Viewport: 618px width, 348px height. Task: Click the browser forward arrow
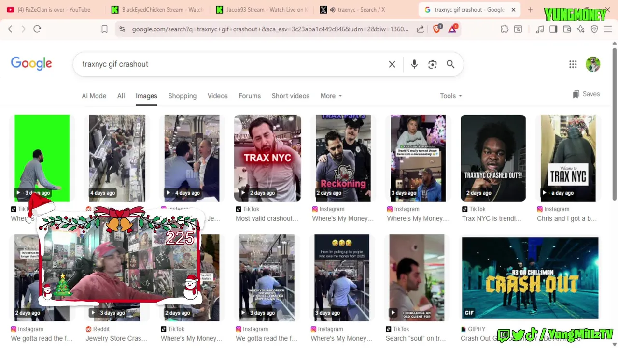tap(23, 29)
